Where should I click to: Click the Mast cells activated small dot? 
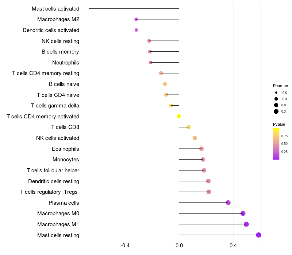[89, 8]
